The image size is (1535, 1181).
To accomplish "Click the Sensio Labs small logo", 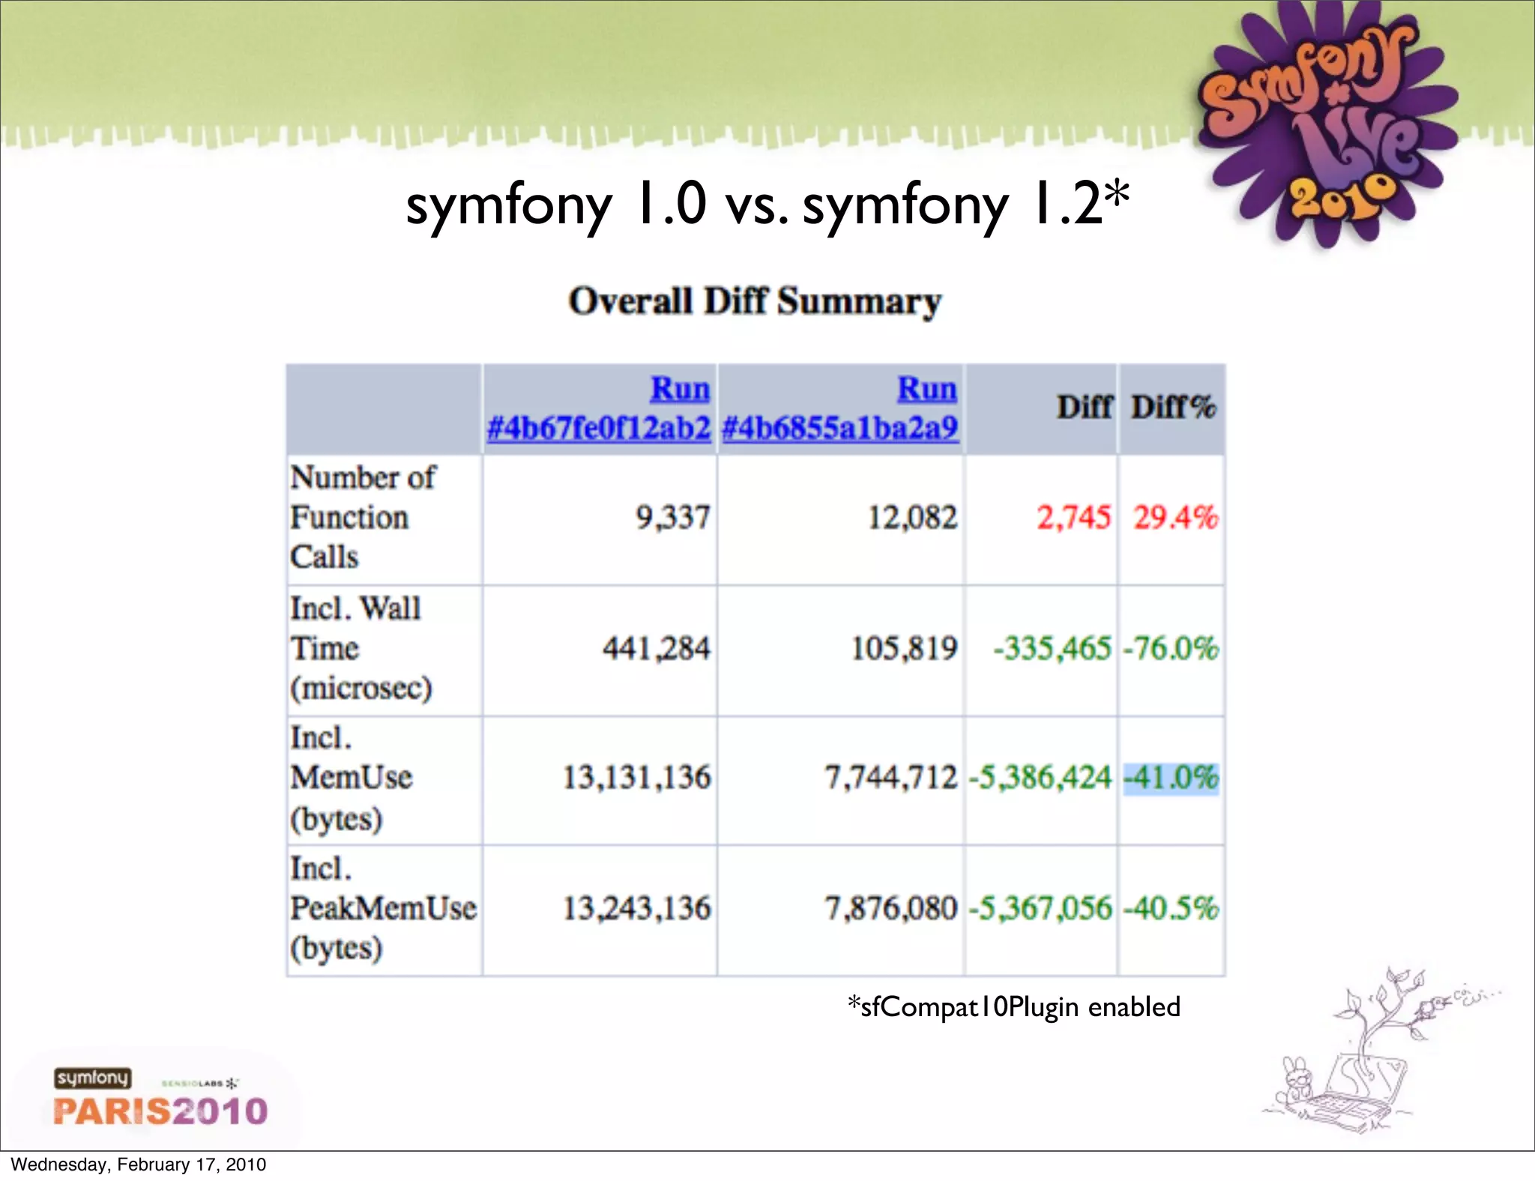I will 199,1083.
